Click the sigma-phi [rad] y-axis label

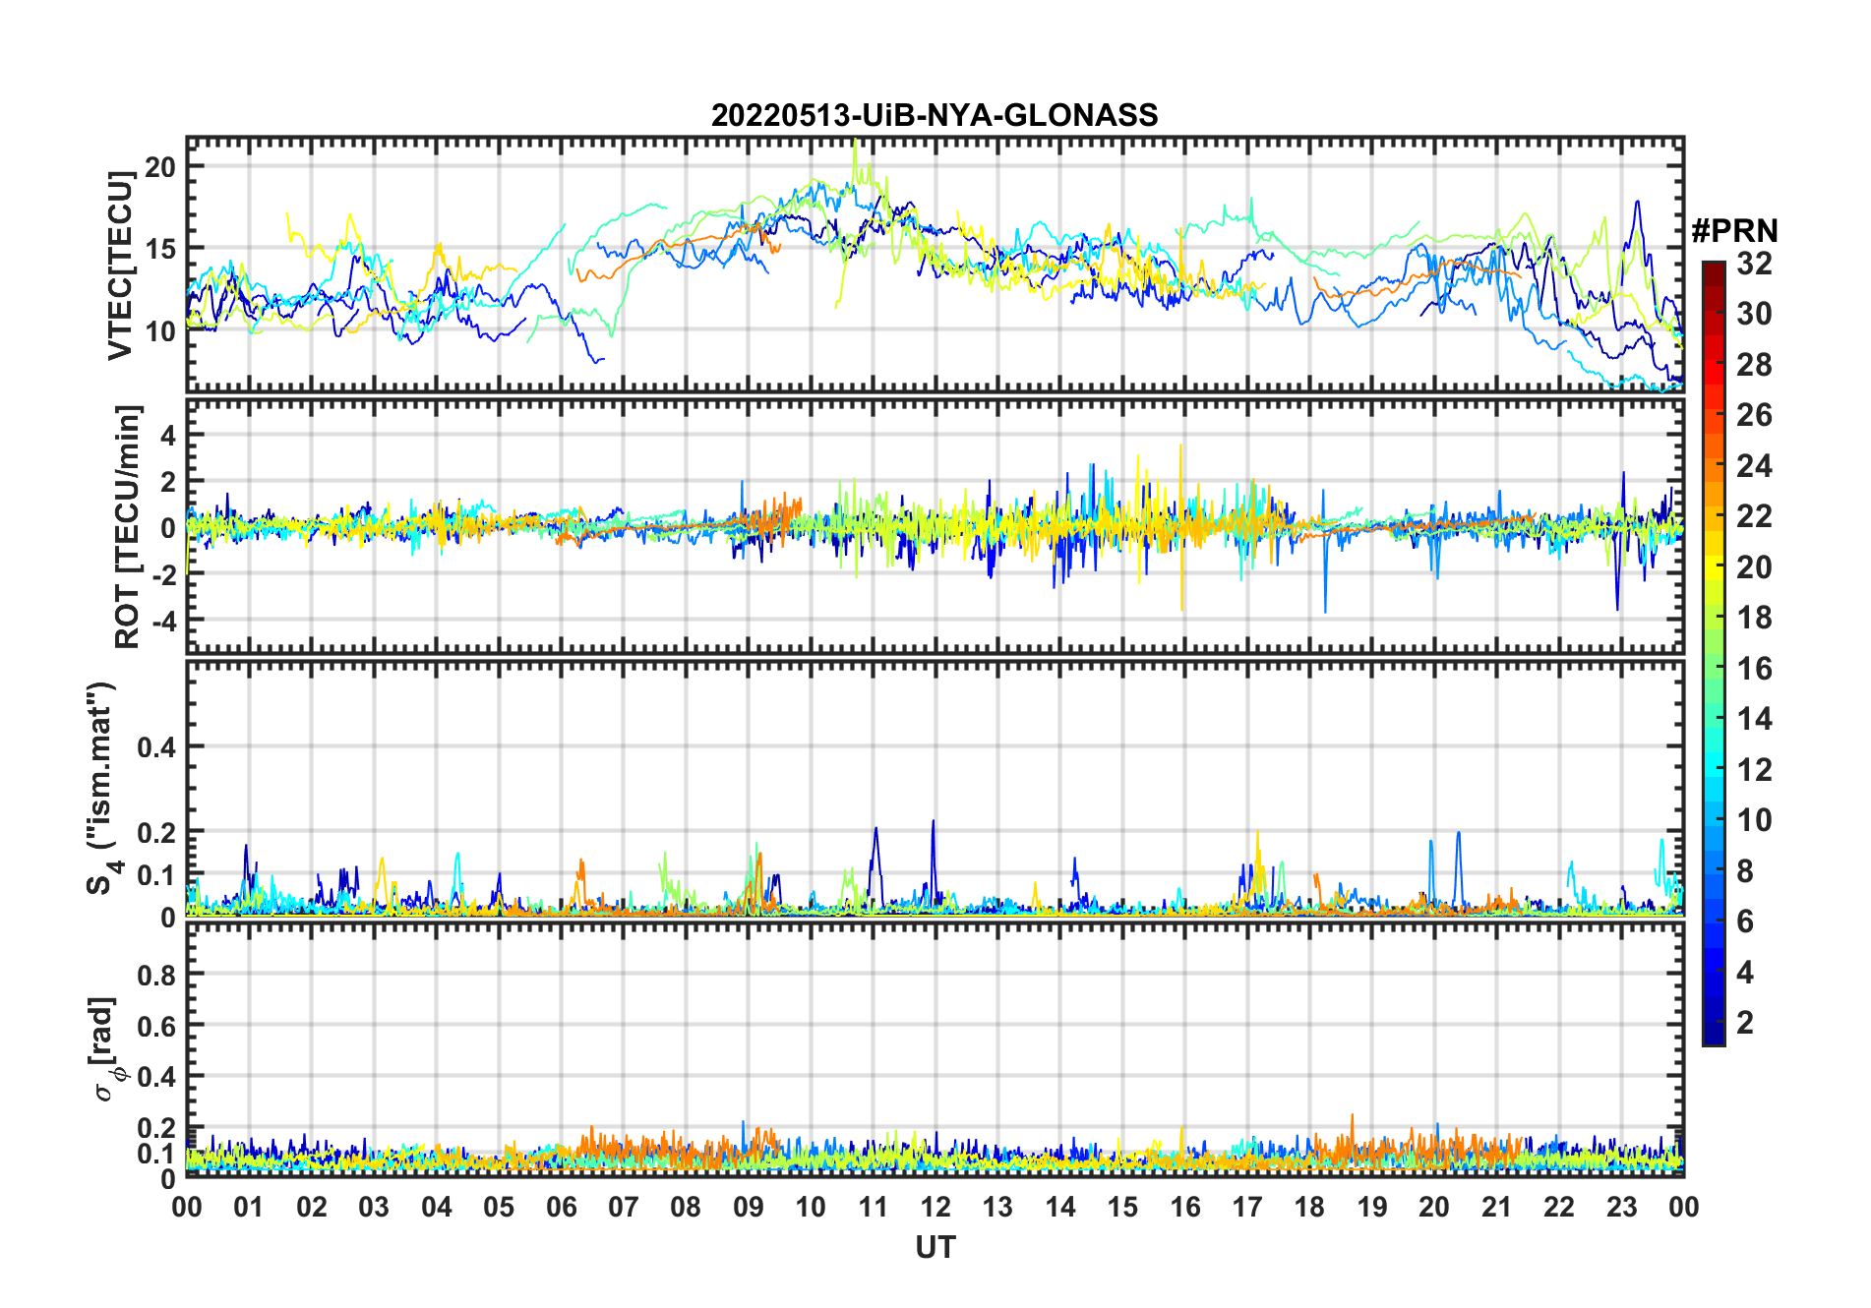point(104,1049)
